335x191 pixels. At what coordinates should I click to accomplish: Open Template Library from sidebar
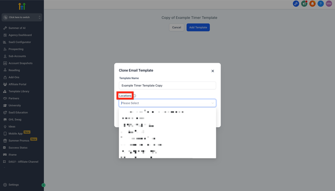(x=19, y=92)
